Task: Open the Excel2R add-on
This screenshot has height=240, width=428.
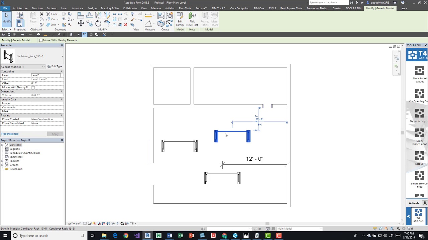Action: tap(419, 158)
